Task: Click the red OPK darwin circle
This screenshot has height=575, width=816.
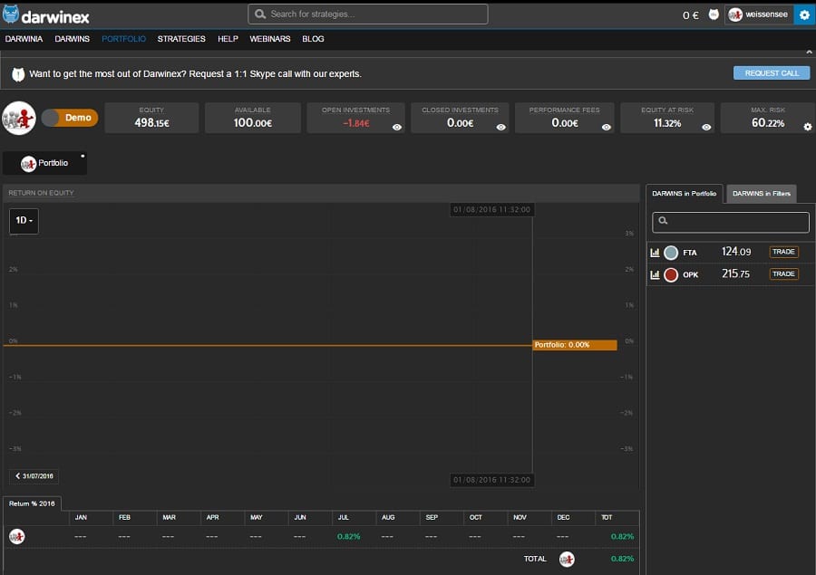Action: (x=671, y=274)
